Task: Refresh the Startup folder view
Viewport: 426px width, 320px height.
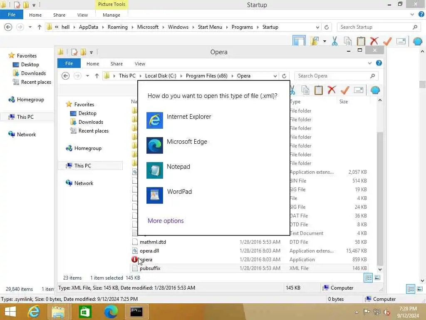Action: 326,27
